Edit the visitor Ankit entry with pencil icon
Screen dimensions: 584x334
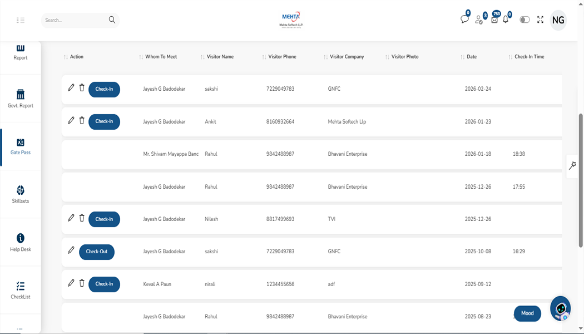tap(71, 120)
